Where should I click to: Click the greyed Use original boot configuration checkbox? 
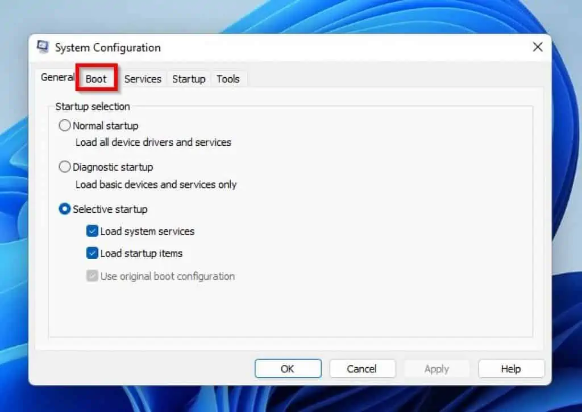[92, 276]
